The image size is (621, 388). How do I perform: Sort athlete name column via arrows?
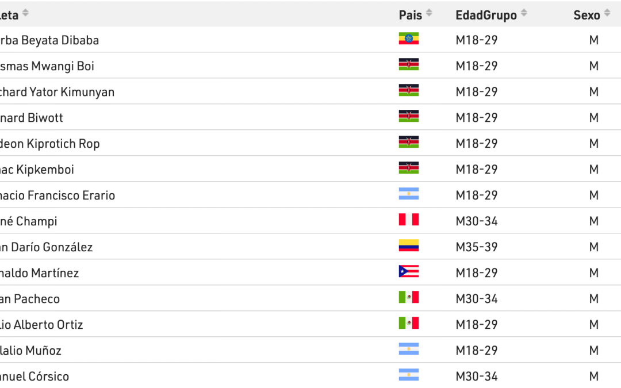pos(25,14)
